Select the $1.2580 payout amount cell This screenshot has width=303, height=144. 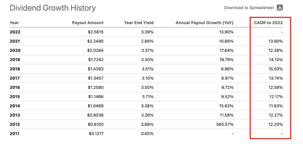(x=96, y=87)
